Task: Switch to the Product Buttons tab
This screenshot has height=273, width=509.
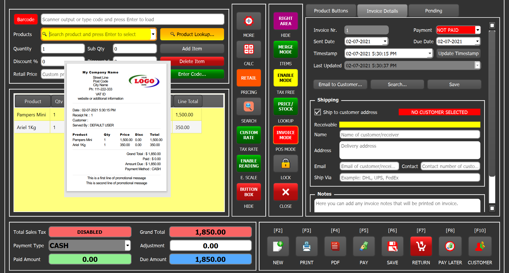Action: click(x=331, y=11)
